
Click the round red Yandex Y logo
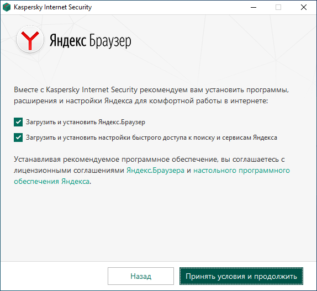tap(30, 40)
